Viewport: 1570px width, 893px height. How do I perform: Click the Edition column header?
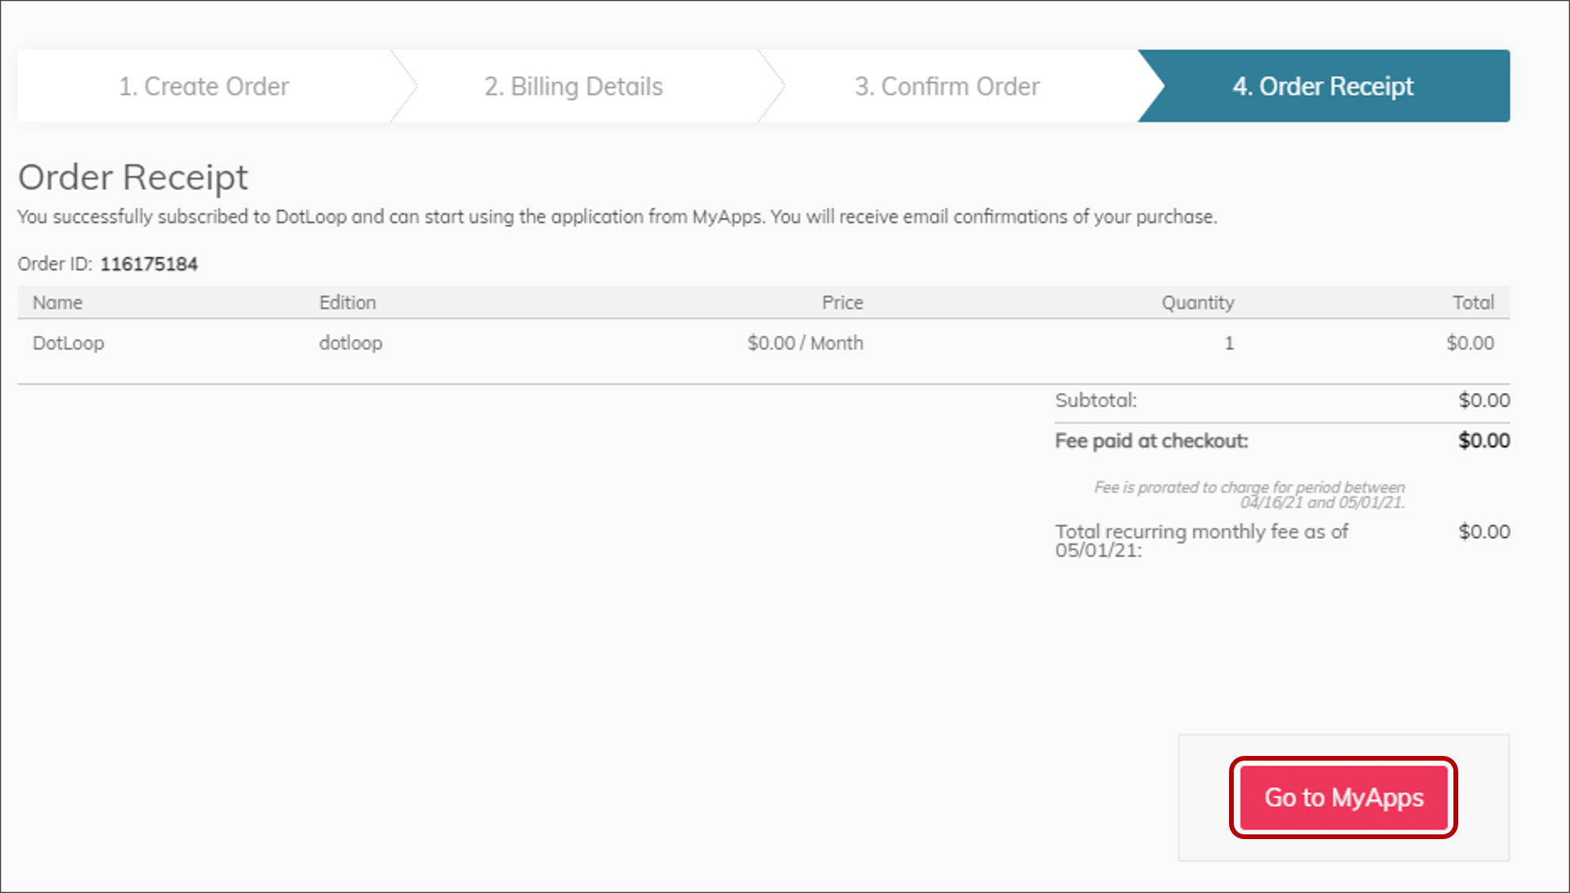[x=347, y=303]
